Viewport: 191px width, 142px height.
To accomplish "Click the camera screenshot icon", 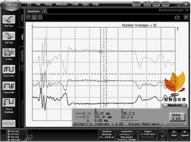I will [177, 18].
